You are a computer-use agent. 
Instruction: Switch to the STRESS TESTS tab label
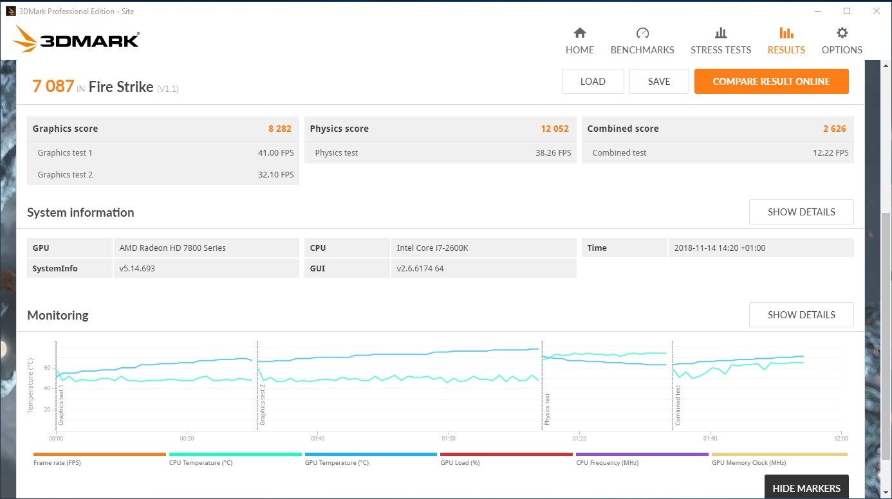721,50
